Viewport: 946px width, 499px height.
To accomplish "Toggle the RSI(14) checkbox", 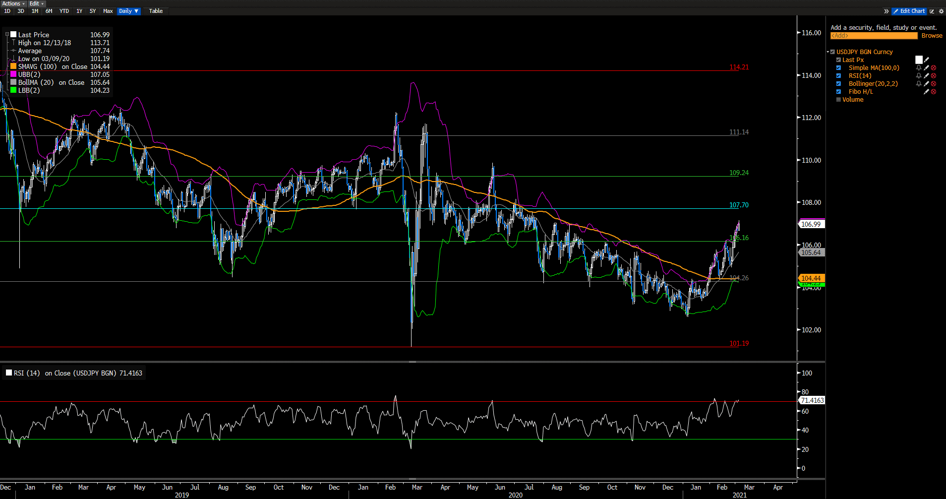I will [x=838, y=75].
